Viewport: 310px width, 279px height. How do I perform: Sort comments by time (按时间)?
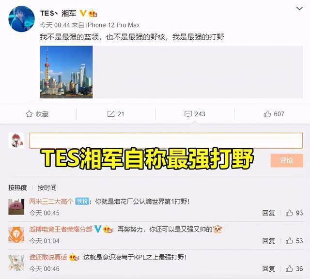[x=47, y=187]
